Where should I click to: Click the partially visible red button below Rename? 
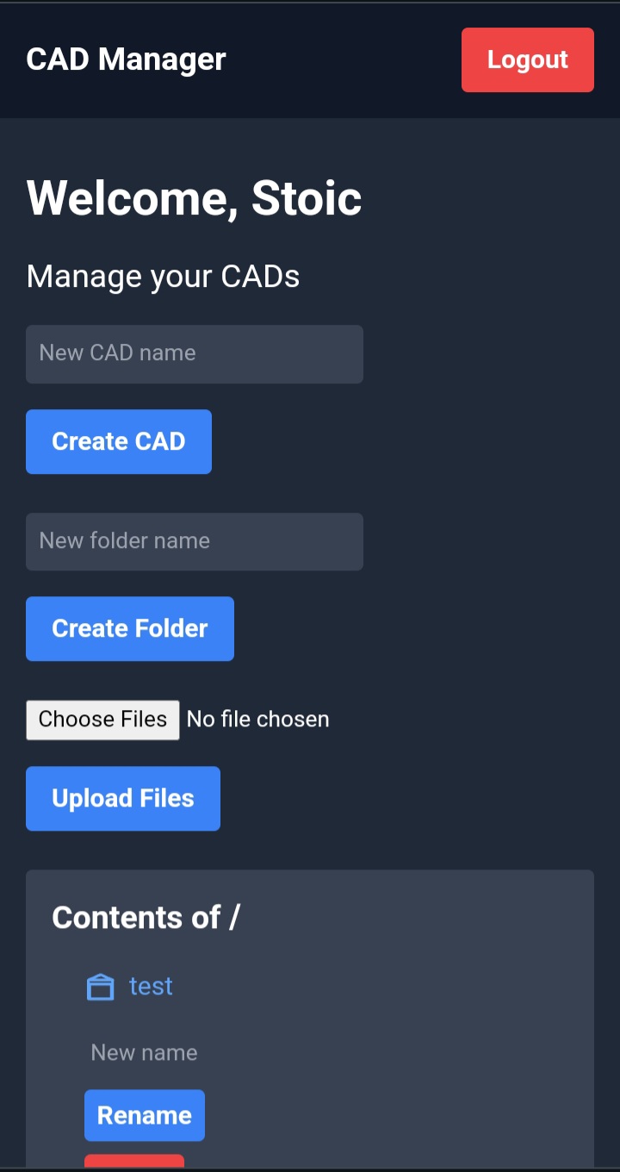tap(134, 1162)
